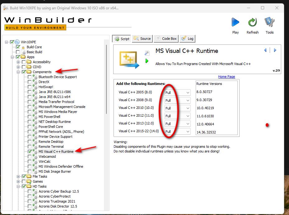The height and width of the screenshot is (215, 289).
Task: Click the Play build icon
Action: click(x=235, y=22)
